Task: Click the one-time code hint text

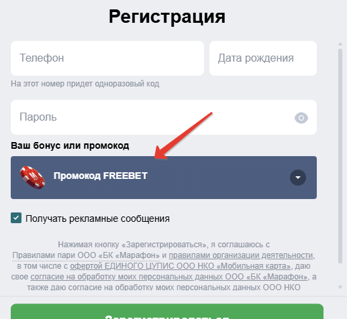Action: click(85, 84)
